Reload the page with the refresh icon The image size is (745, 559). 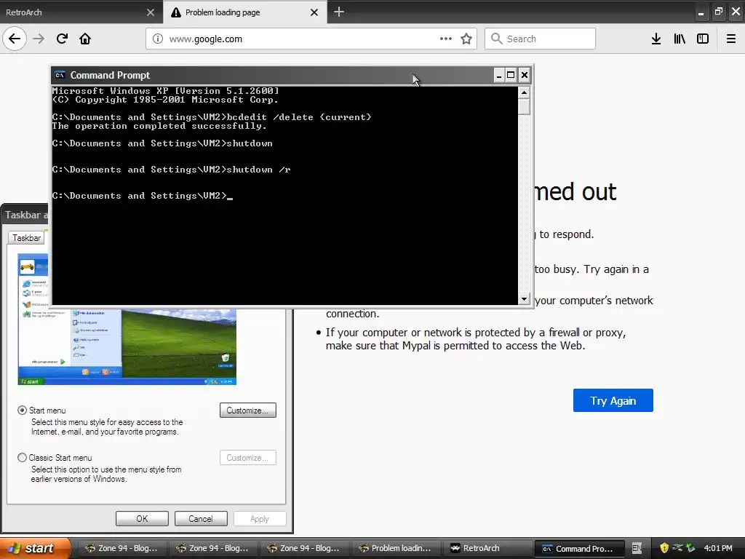pos(62,39)
